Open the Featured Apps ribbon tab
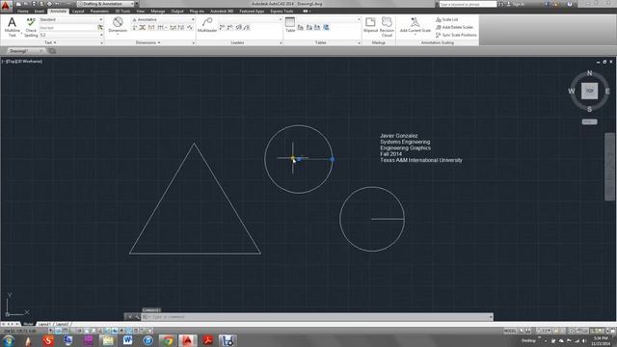Image resolution: width=617 pixels, height=347 pixels. [x=252, y=12]
